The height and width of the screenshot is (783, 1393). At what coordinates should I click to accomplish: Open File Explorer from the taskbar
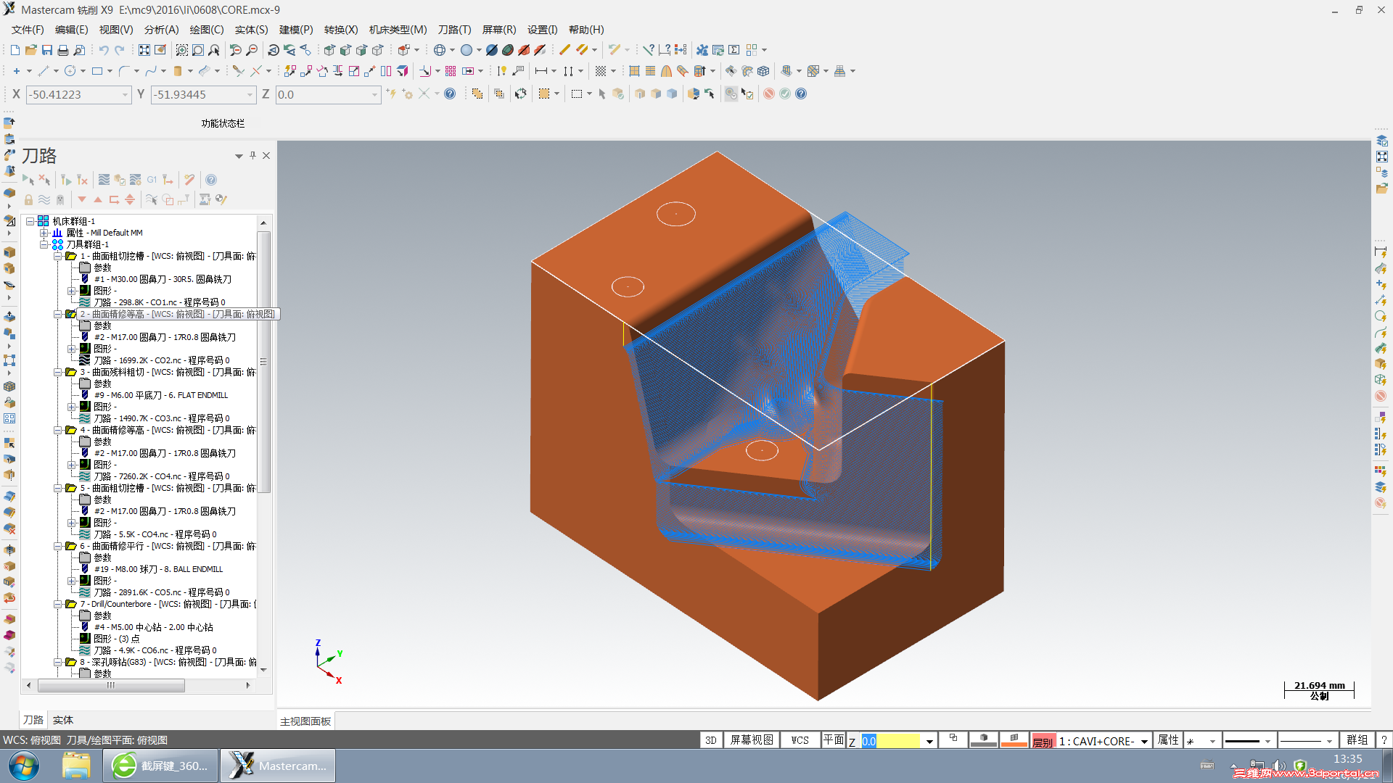75,766
